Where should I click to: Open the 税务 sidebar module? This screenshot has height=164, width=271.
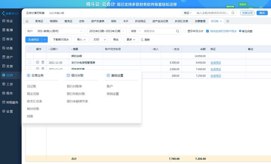coord(8,93)
